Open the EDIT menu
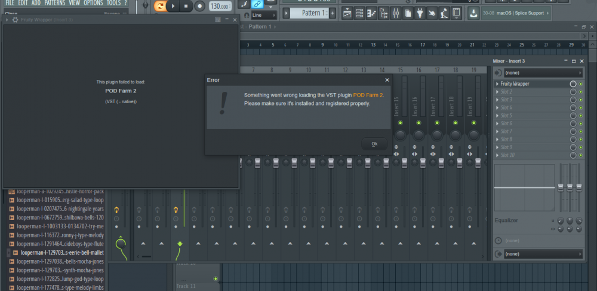This screenshot has height=291, width=597. 23,3
